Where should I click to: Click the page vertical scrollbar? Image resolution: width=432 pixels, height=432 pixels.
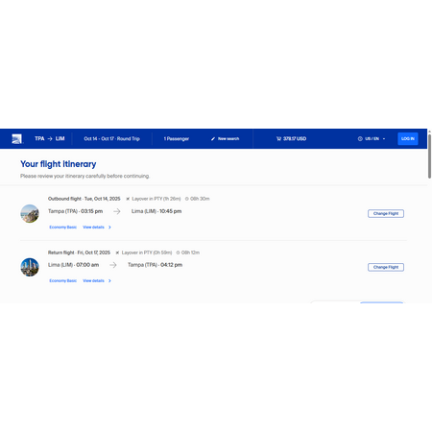coord(429,156)
